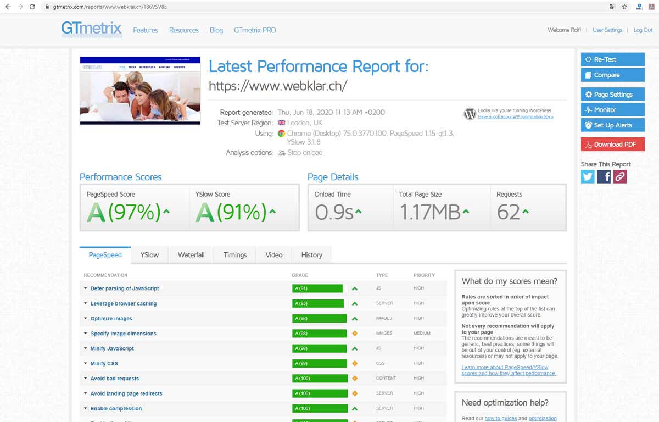This screenshot has height=422, width=659.
Task: Click the Log Out link
Action: pos(643,30)
